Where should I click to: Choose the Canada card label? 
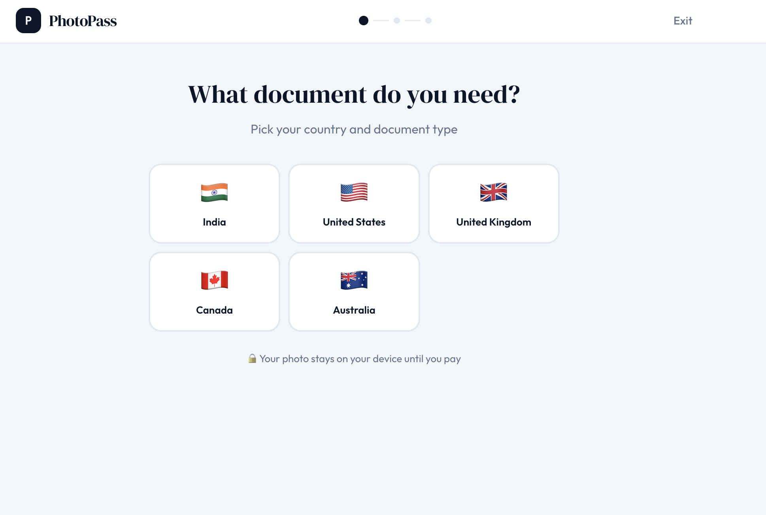tap(214, 310)
